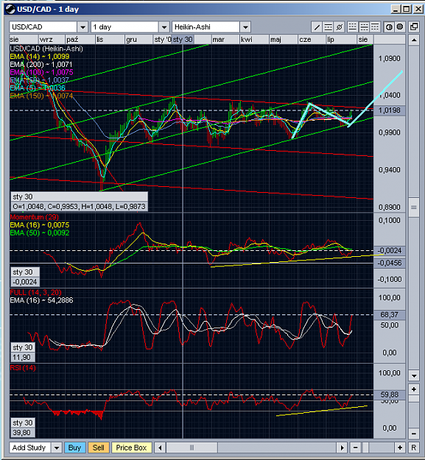Viewport: 425px width, 460px height.
Task: Click the vertical zoom plus button
Action: click(414, 389)
